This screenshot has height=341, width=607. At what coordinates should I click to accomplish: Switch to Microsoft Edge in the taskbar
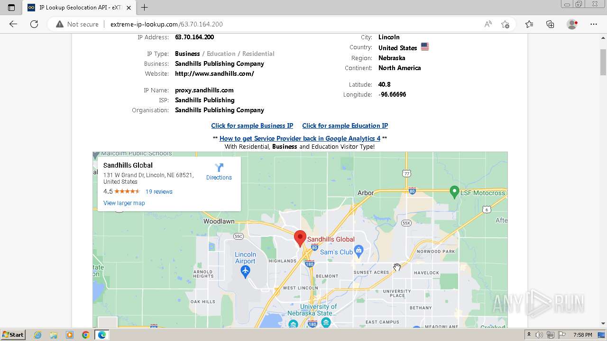tap(101, 335)
